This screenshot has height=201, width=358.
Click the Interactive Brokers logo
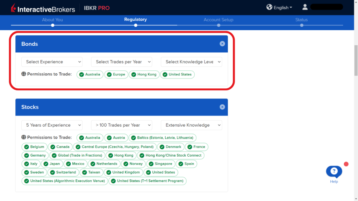(x=43, y=8)
